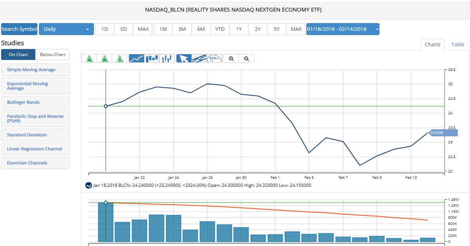This screenshot has width=470, height=246.
Task: Select the pointer cursor tool
Action: (x=184, y=59)
